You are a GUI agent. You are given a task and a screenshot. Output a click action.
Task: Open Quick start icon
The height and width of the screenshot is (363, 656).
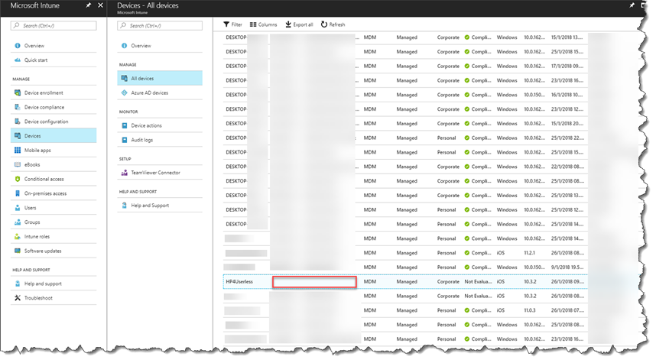[17, 60]
